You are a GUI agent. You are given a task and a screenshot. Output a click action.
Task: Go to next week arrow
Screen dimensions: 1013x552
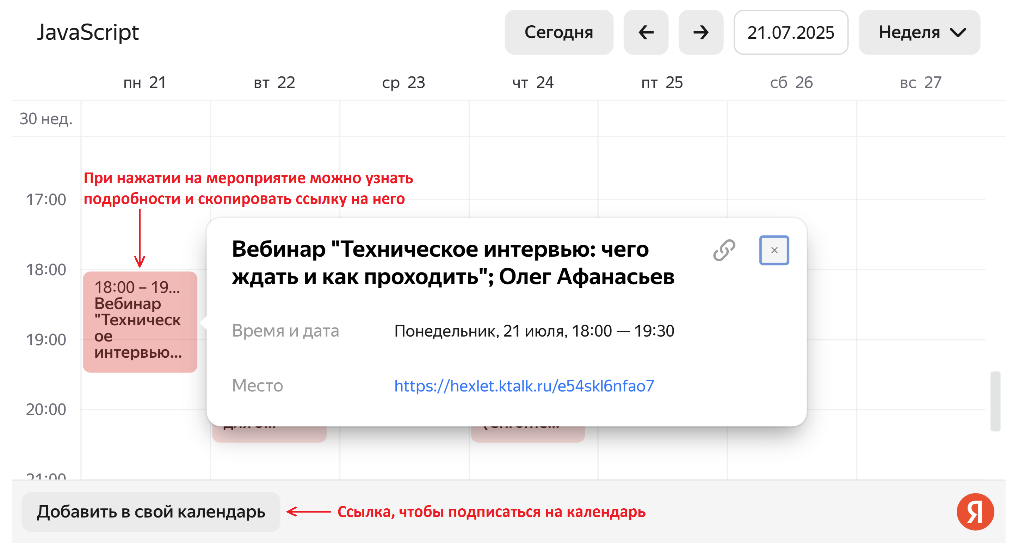pos(700,32)
